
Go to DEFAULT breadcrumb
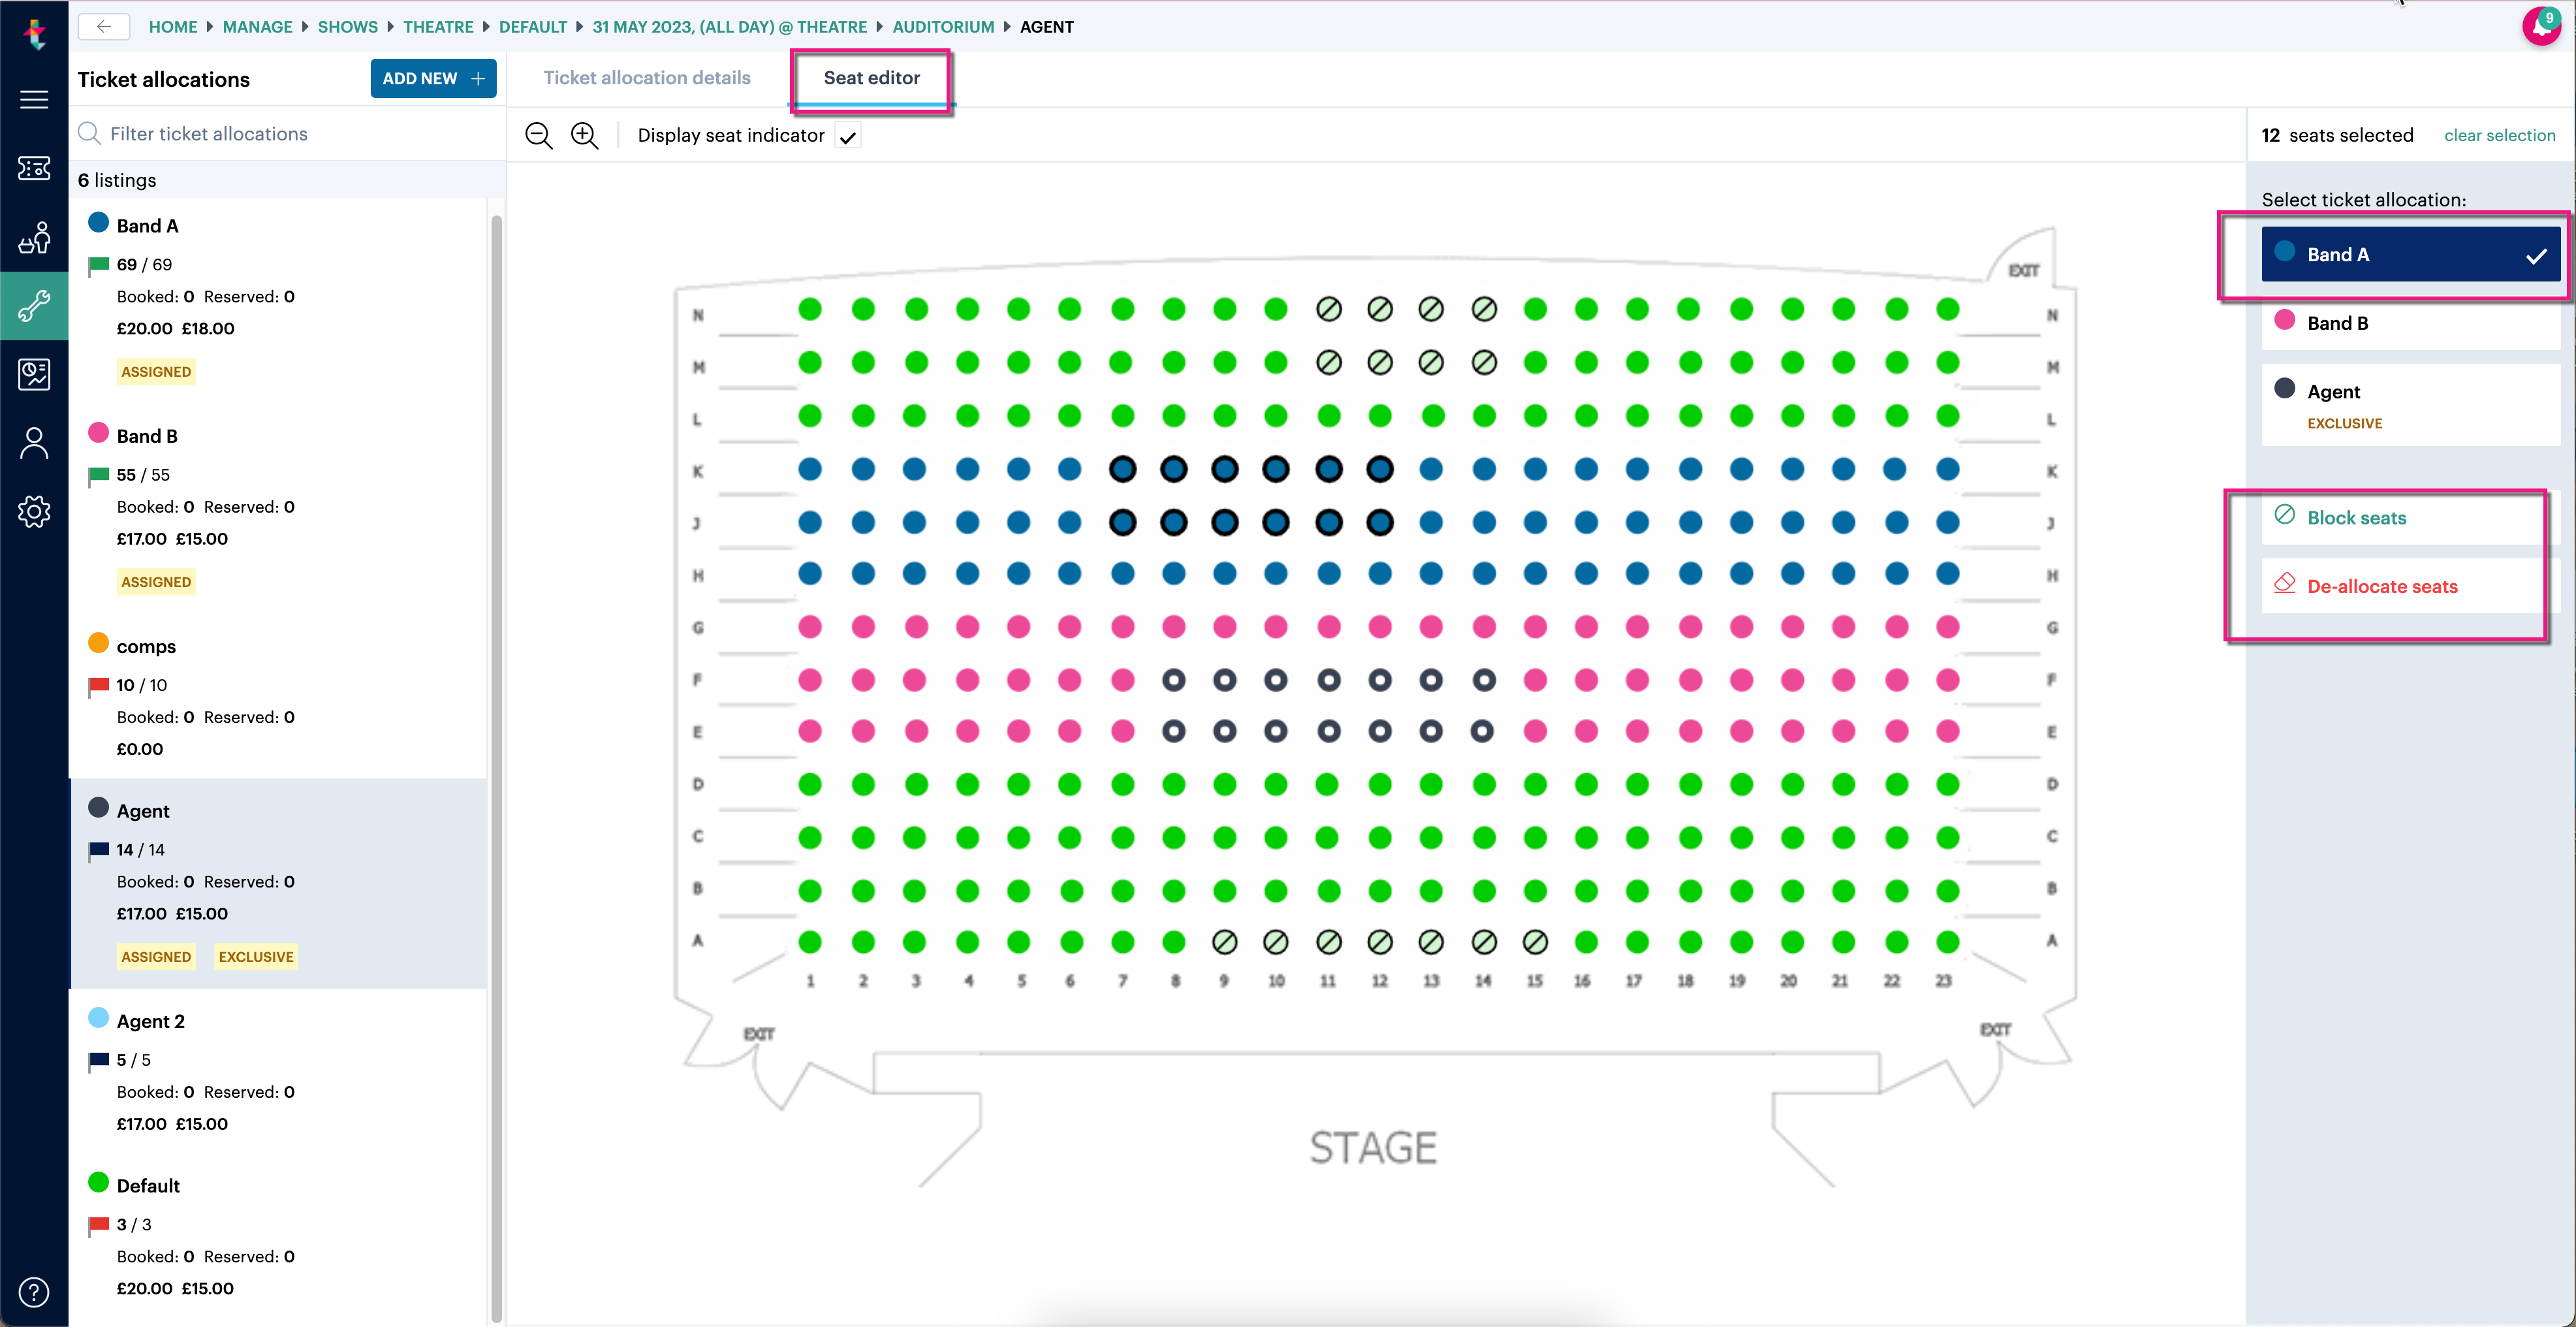532,27
